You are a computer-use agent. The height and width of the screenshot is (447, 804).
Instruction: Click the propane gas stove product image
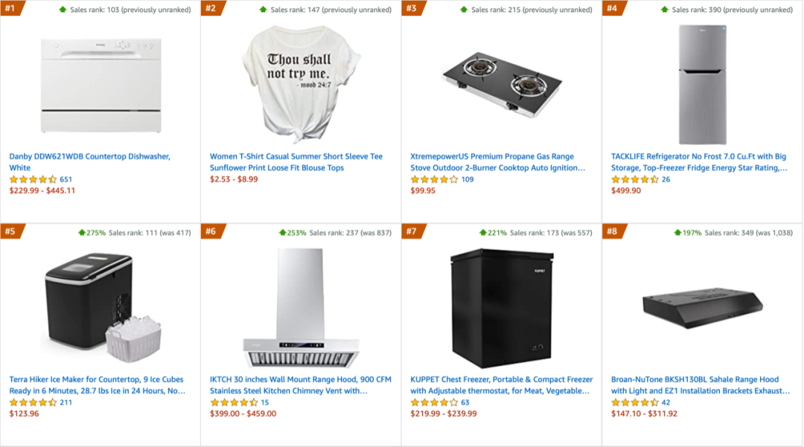(x=501, y=84)
